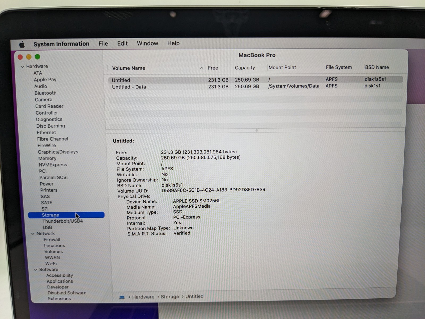
Task: Click the green zoom window button
Action: (37, 57)
